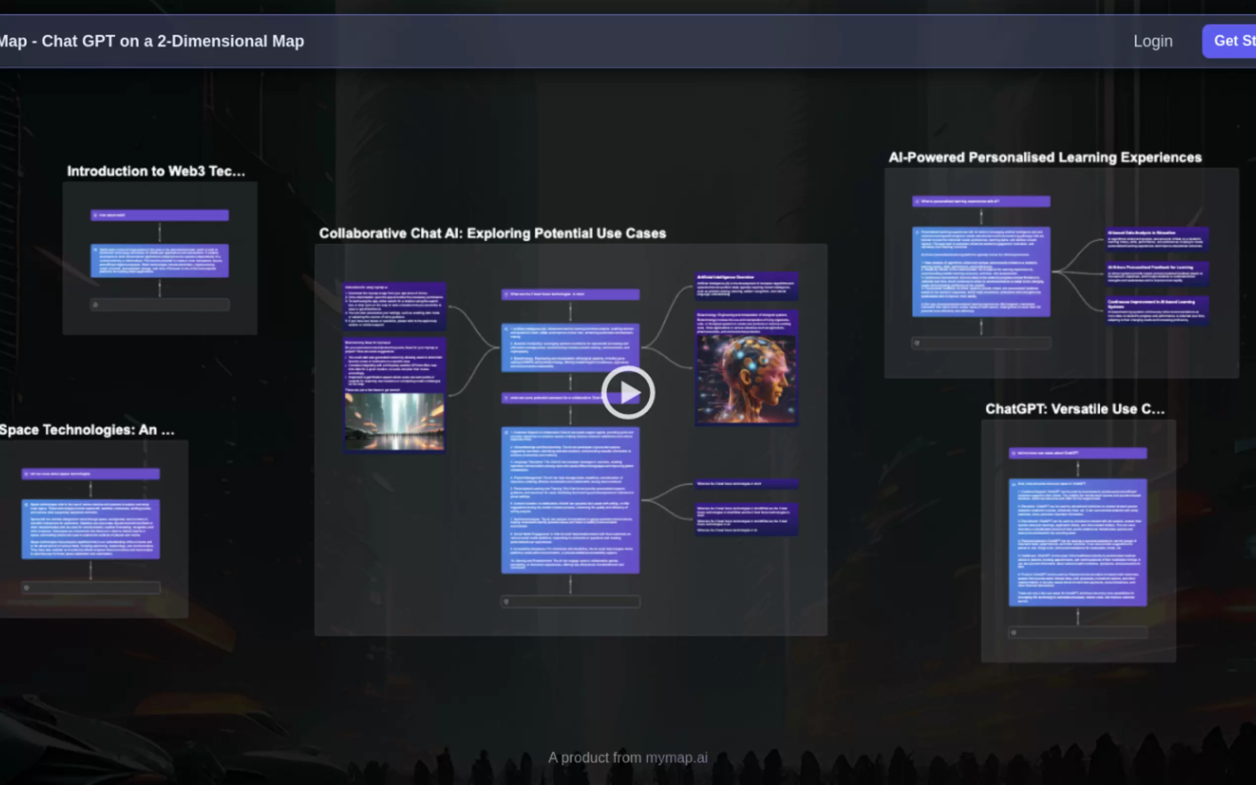Click the Artificial Intelligence Overview node
The width and height of the screenshot is (1256, 785).
(746, 286)
